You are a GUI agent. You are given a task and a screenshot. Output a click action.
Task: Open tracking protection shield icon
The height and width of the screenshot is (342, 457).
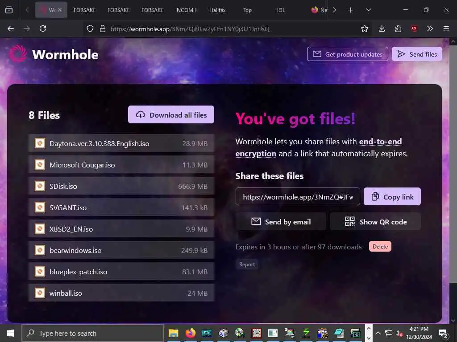pos(90,28)
